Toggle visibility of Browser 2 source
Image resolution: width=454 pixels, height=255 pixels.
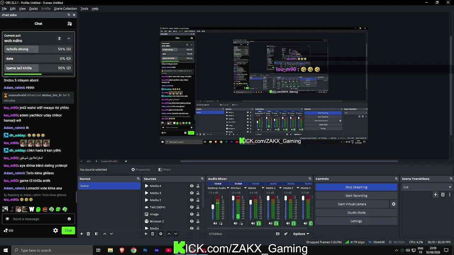pos(192,221)
